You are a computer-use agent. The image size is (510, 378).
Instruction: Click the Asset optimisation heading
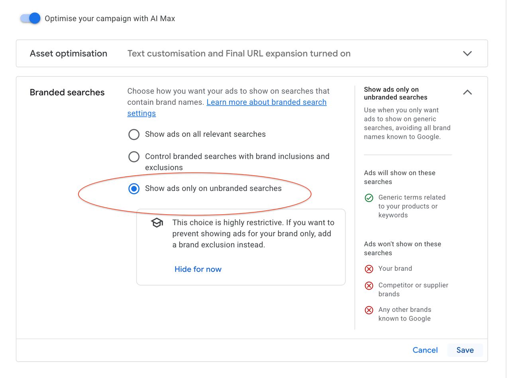(69, 53)
